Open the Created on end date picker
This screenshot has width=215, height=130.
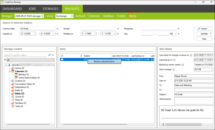coord(54,34)
